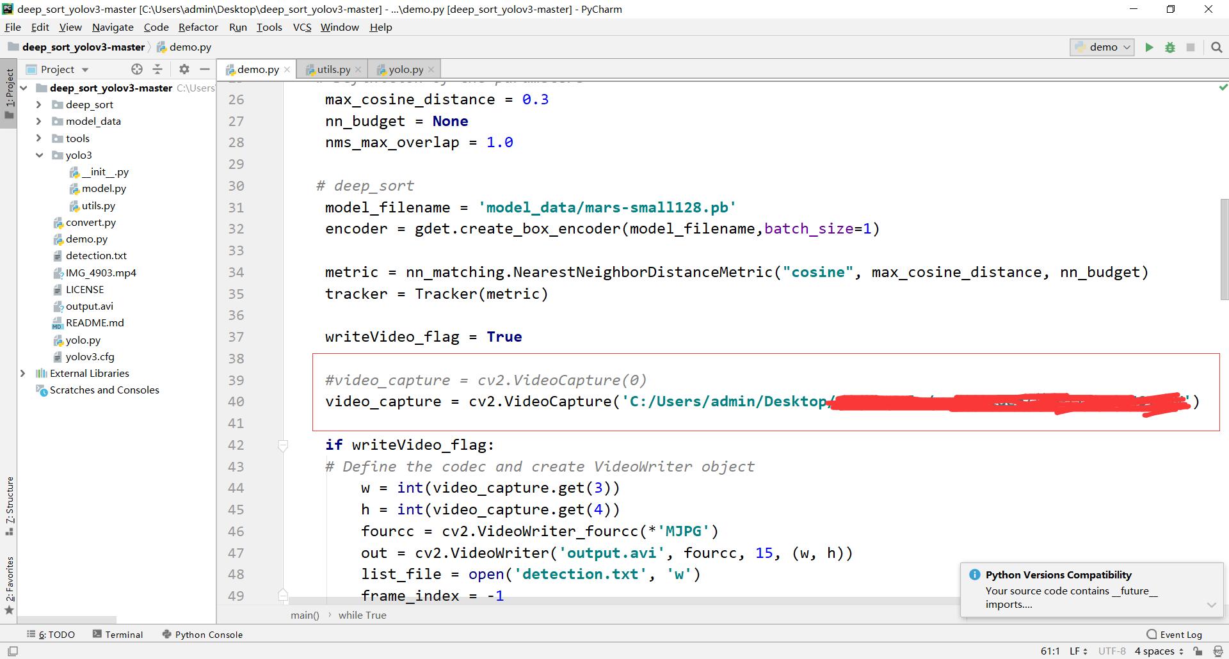Select main() in the breadcrumb bar
The width and height of the screenshot is (1229, 659).
[x=305, y=615]
